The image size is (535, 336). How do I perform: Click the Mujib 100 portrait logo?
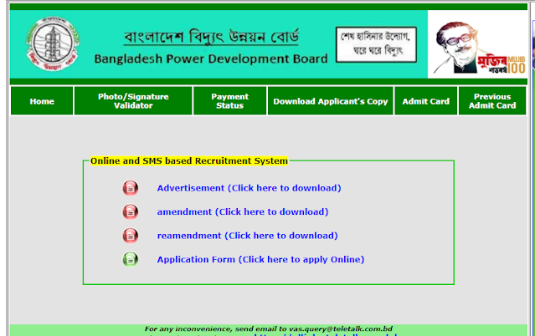click(x=478, y=44)
